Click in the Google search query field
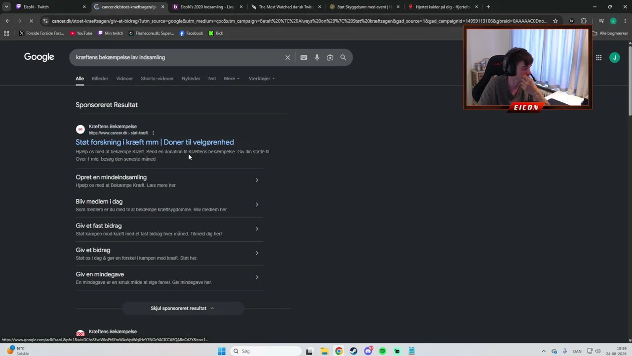Screen dimensions: 632x356 178,57
